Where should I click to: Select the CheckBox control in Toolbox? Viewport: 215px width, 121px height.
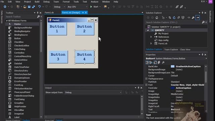tap(19, 42)
